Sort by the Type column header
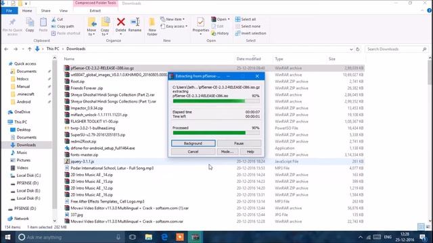The height and width of the screenshot is (243, 433). pyautogui.click(x=279, y=59)
